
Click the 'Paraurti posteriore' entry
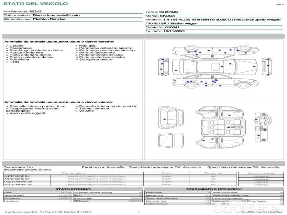(95, 53)
